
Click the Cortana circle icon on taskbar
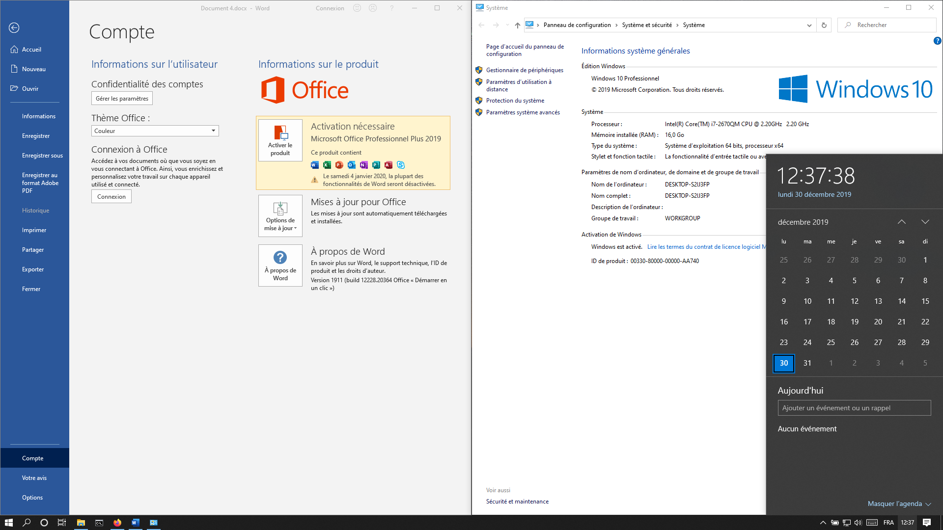coord(44,523)
